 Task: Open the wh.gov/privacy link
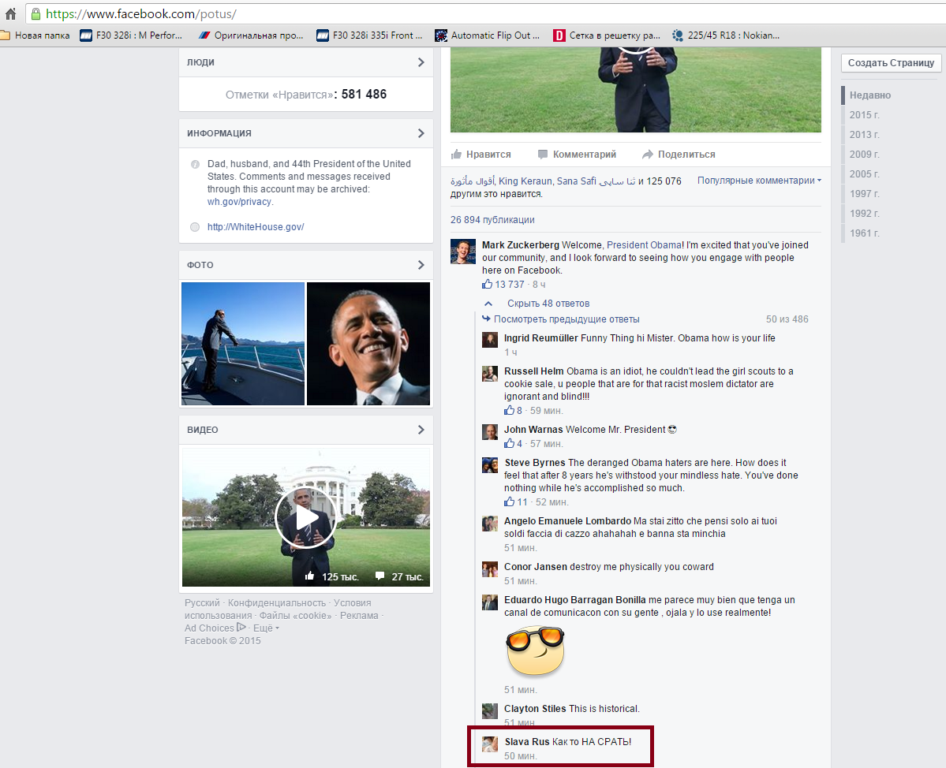click(x=240, y=202)
